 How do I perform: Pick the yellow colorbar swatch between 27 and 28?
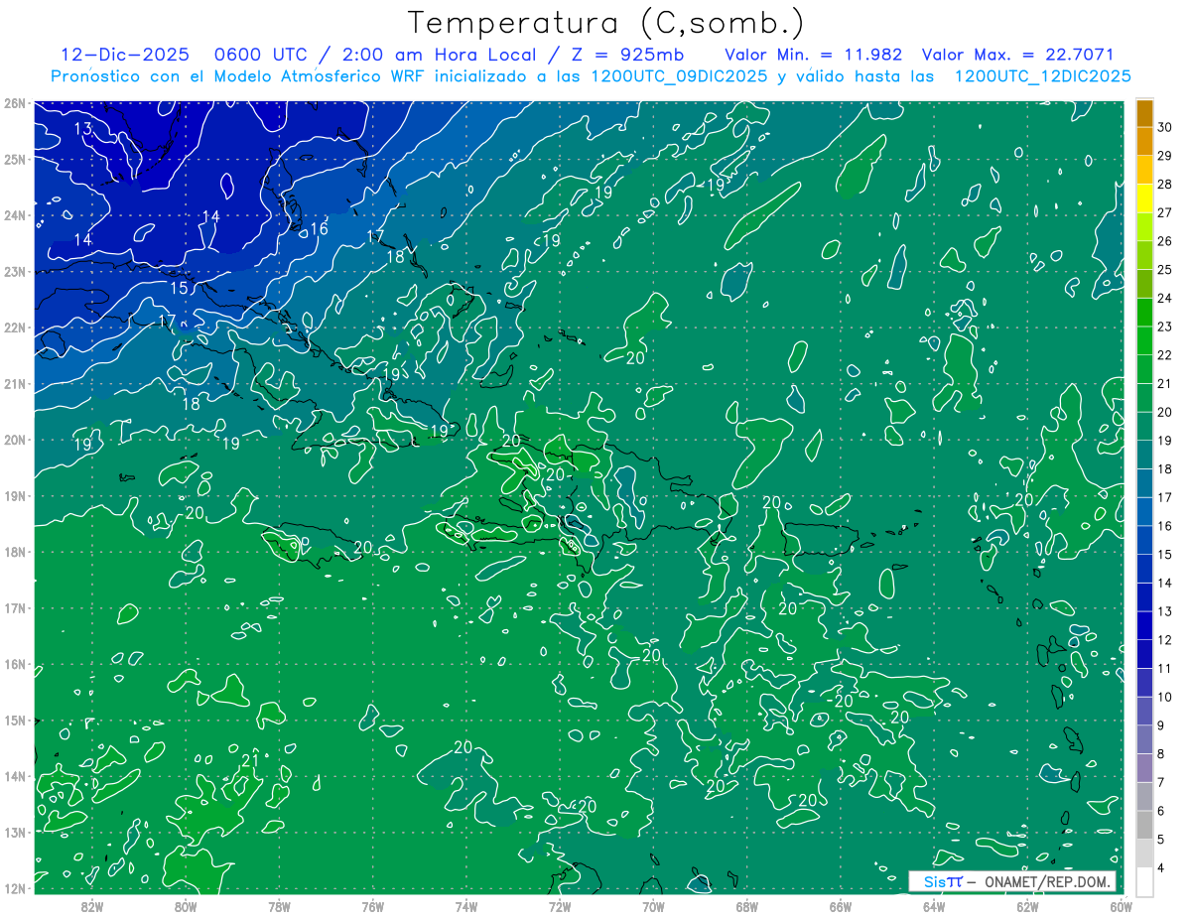pos(1144,198)
